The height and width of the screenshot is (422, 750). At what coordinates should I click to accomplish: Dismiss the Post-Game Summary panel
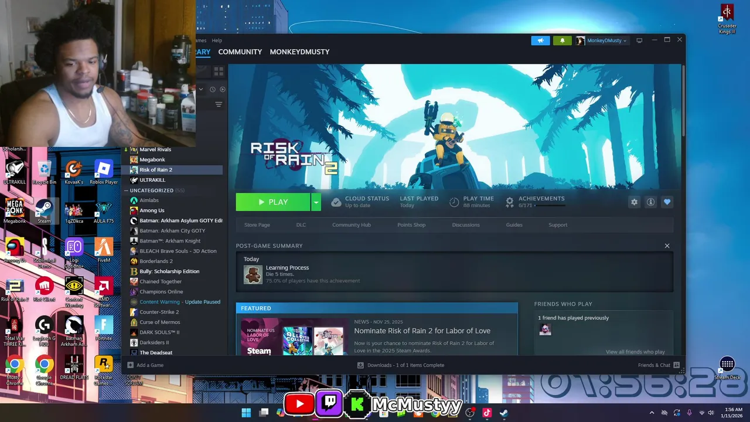pos(667,246)
